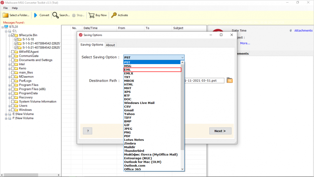Open the File menu
Screen dimensions: 314x177
(5, 8)
